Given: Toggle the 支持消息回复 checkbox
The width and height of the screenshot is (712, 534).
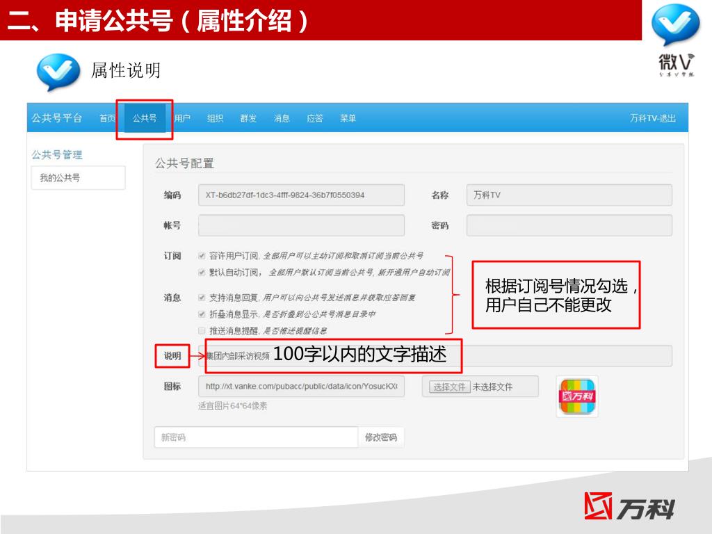Looking at the screenshot, I should click(x=202, y=298).
